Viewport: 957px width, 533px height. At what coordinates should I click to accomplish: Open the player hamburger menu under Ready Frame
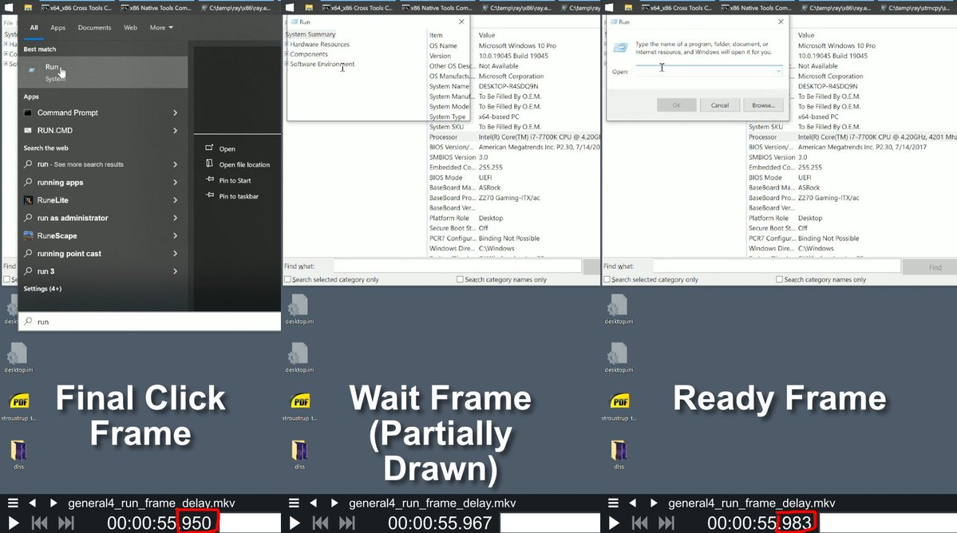[x=613, y=503]
